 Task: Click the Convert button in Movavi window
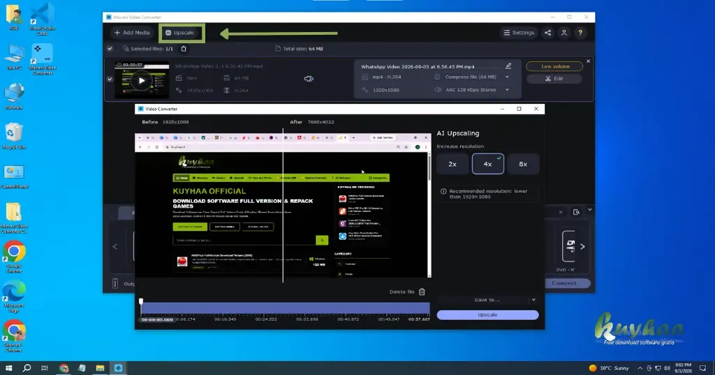563,283
